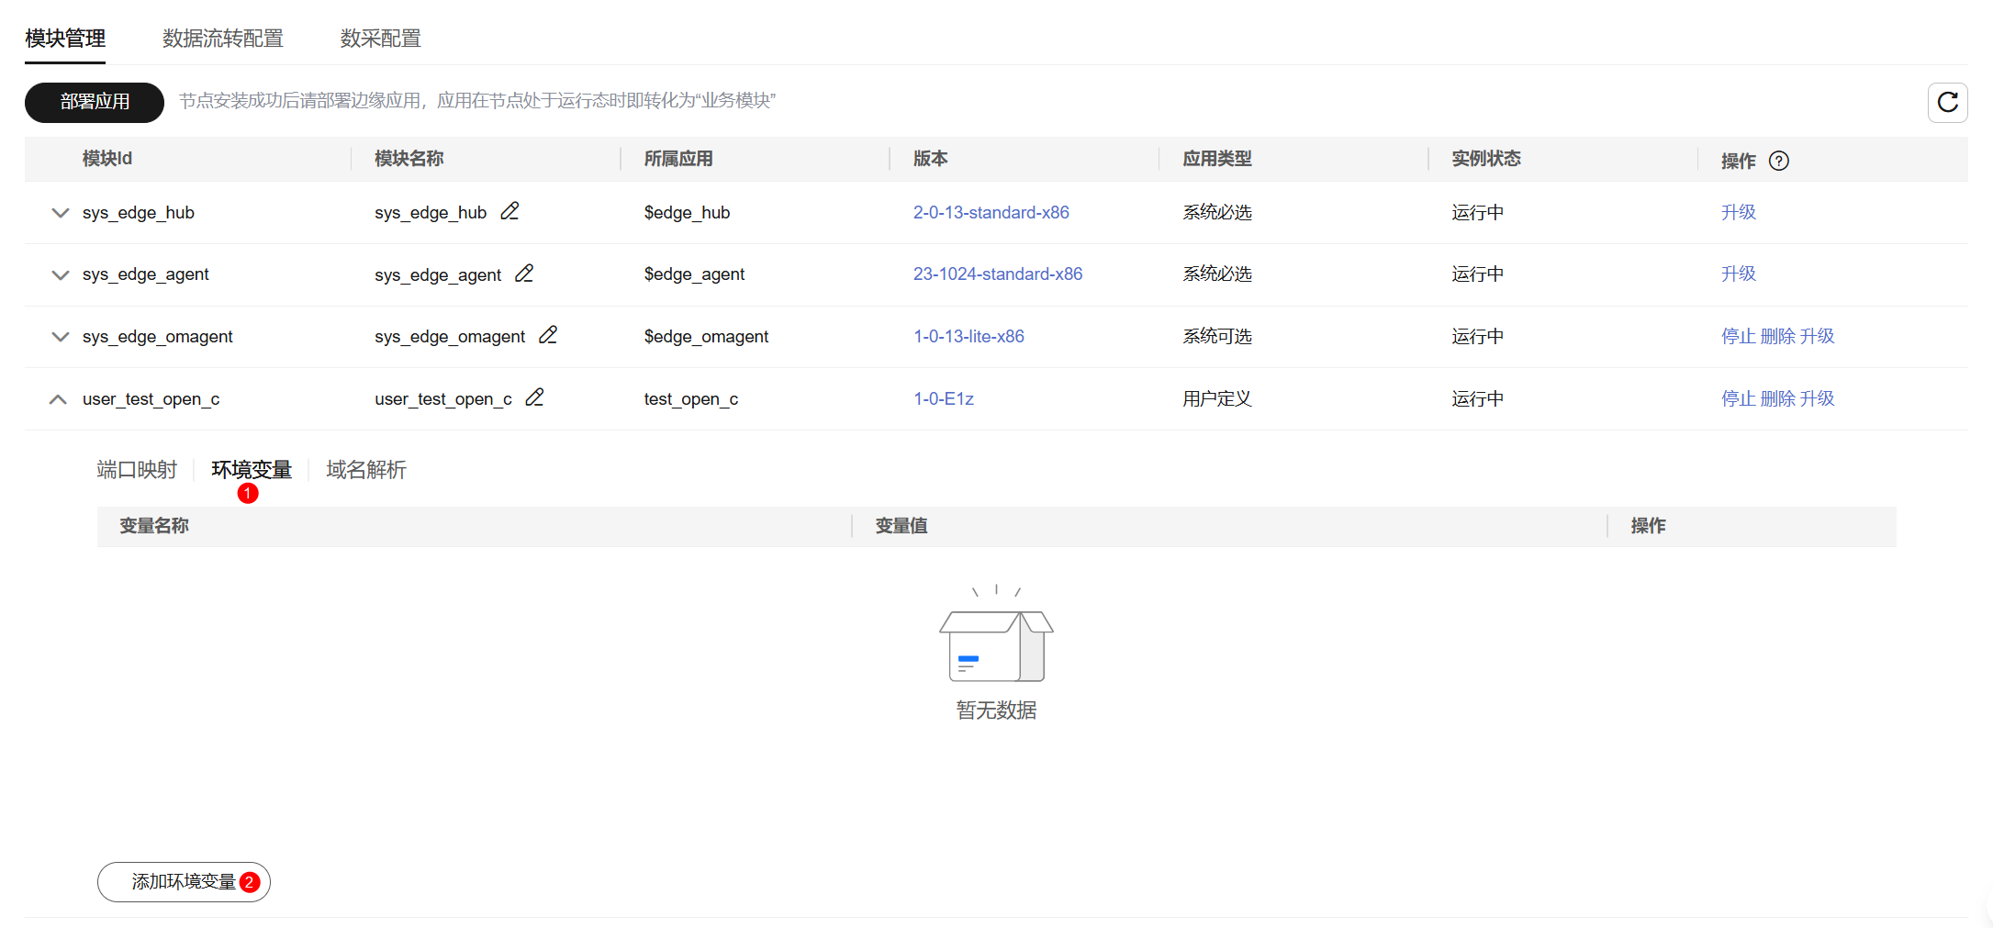
Task: Select the $edge_omagent application cell
Action: pyautogui.click(x=706, y=336)
